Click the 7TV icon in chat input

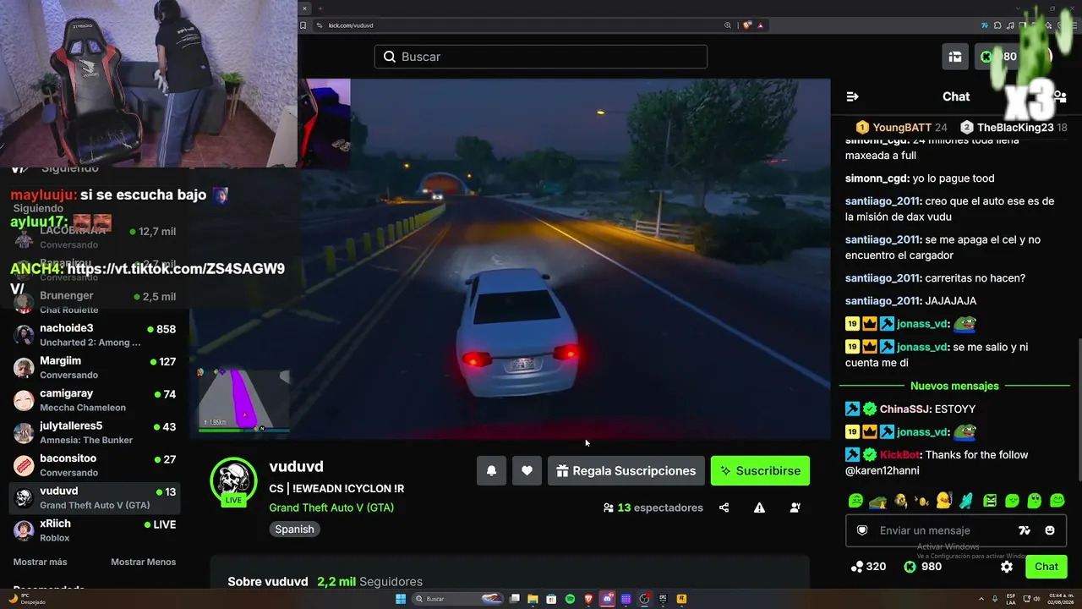coord(1025,530)
